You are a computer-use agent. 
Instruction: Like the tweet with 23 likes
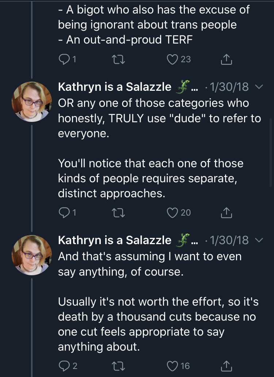[172, 59]
